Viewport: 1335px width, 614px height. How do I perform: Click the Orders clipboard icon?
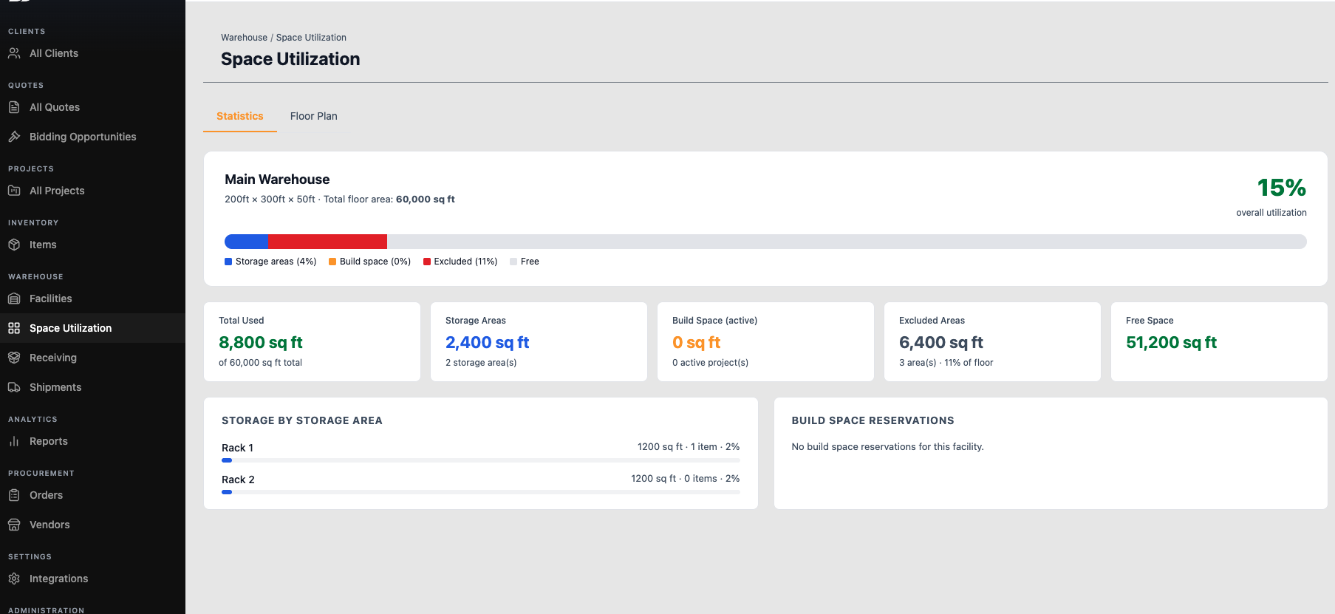[14, 495]
